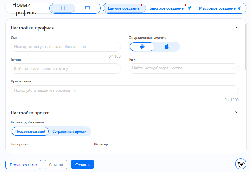Click the IP-чекер label

click(x=101, y=144)
